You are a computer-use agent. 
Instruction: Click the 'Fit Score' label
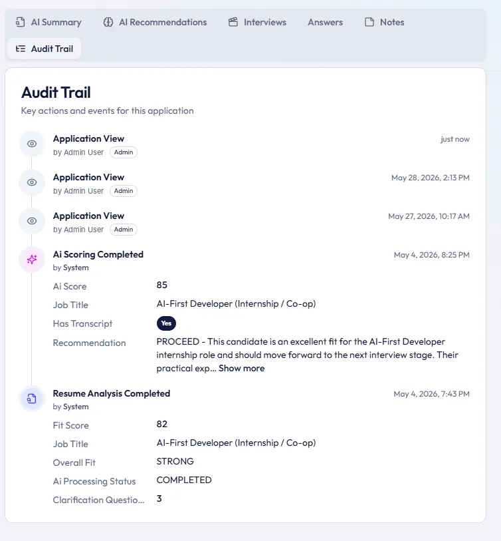71,425
